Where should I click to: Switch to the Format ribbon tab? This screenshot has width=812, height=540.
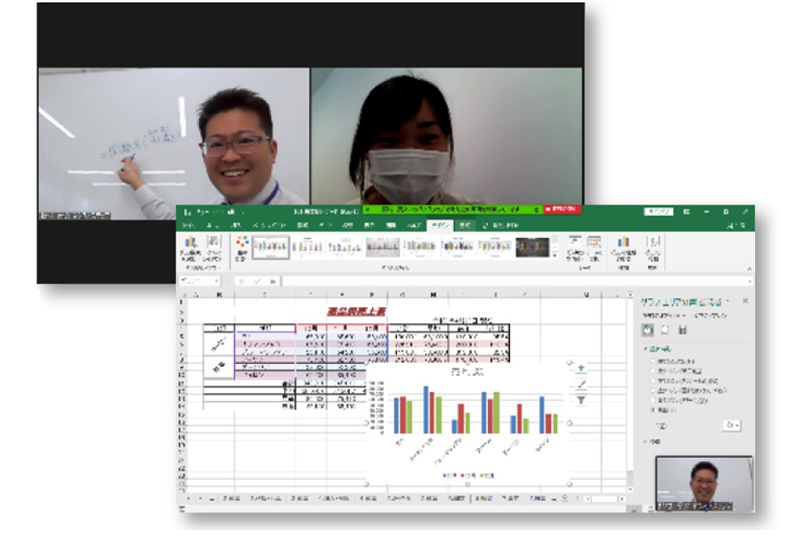click(x=465, y=225)
